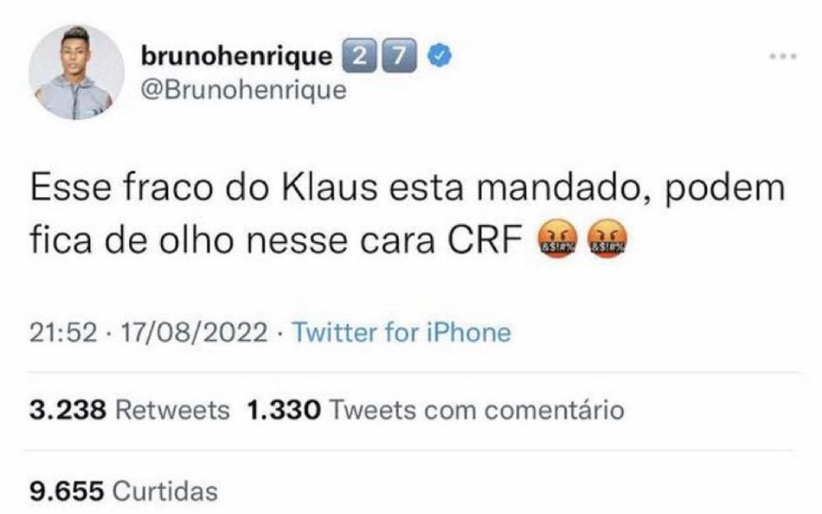Screen dimensions: 822x514
Task: View the 9.655 Curtidas list
Action: point(124,491)
